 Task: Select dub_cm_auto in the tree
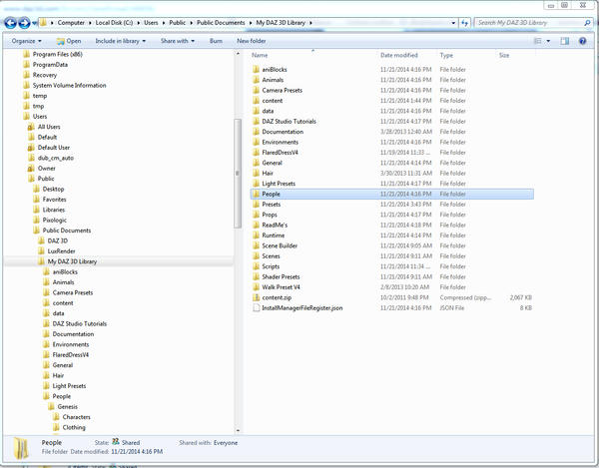55,158
